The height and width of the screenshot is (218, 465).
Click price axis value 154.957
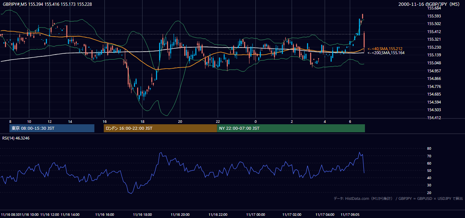(x=434, y=71)
